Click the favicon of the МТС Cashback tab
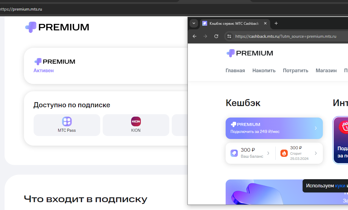 point(205,23)
